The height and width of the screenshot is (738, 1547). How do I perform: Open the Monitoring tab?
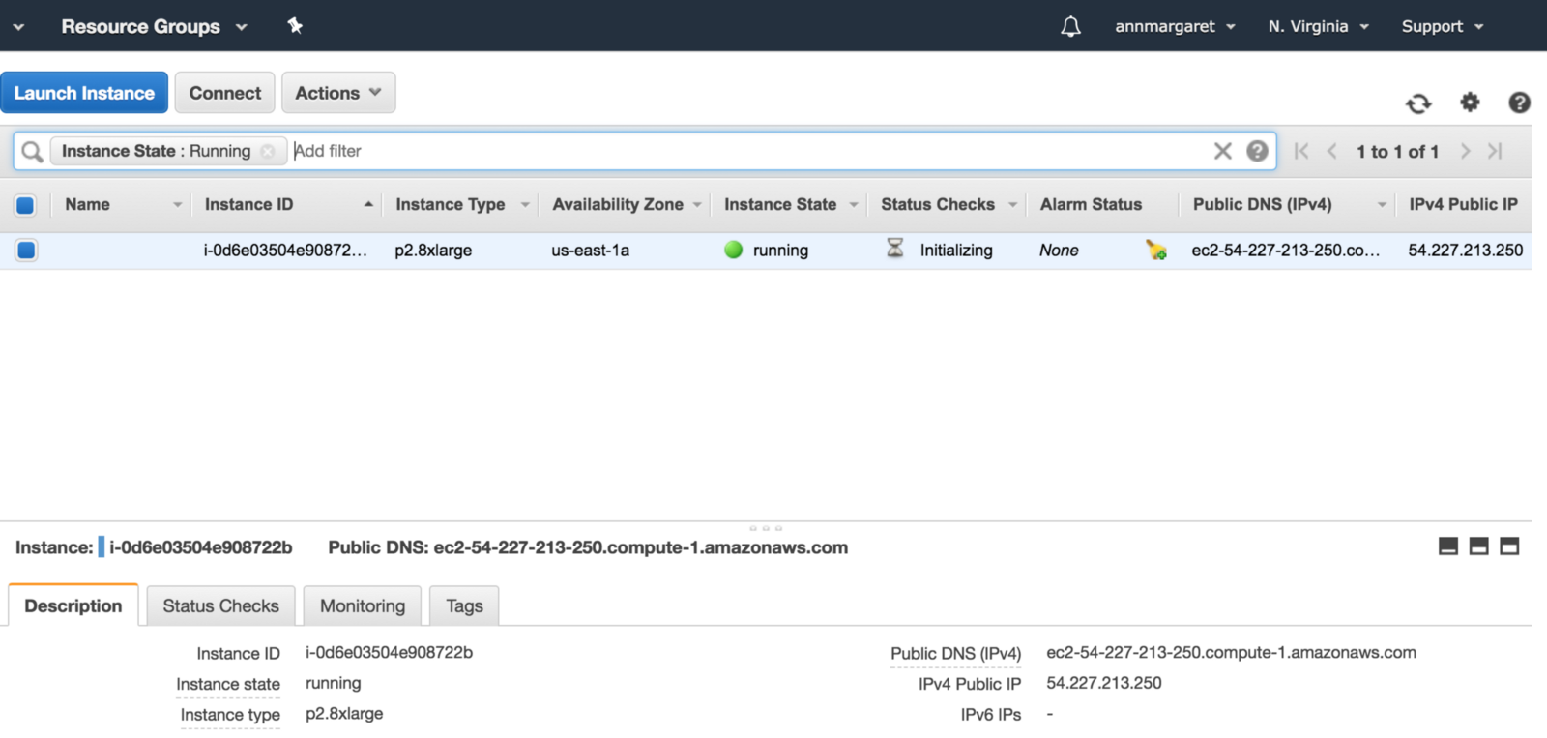pyautogui.click(x=363, y=606)
